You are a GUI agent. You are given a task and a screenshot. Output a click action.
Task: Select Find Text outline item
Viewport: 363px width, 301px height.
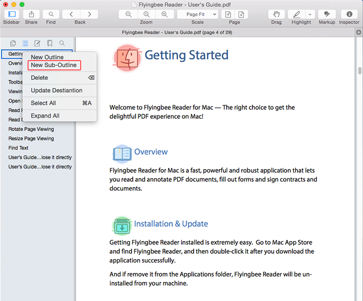pos(18,148)
